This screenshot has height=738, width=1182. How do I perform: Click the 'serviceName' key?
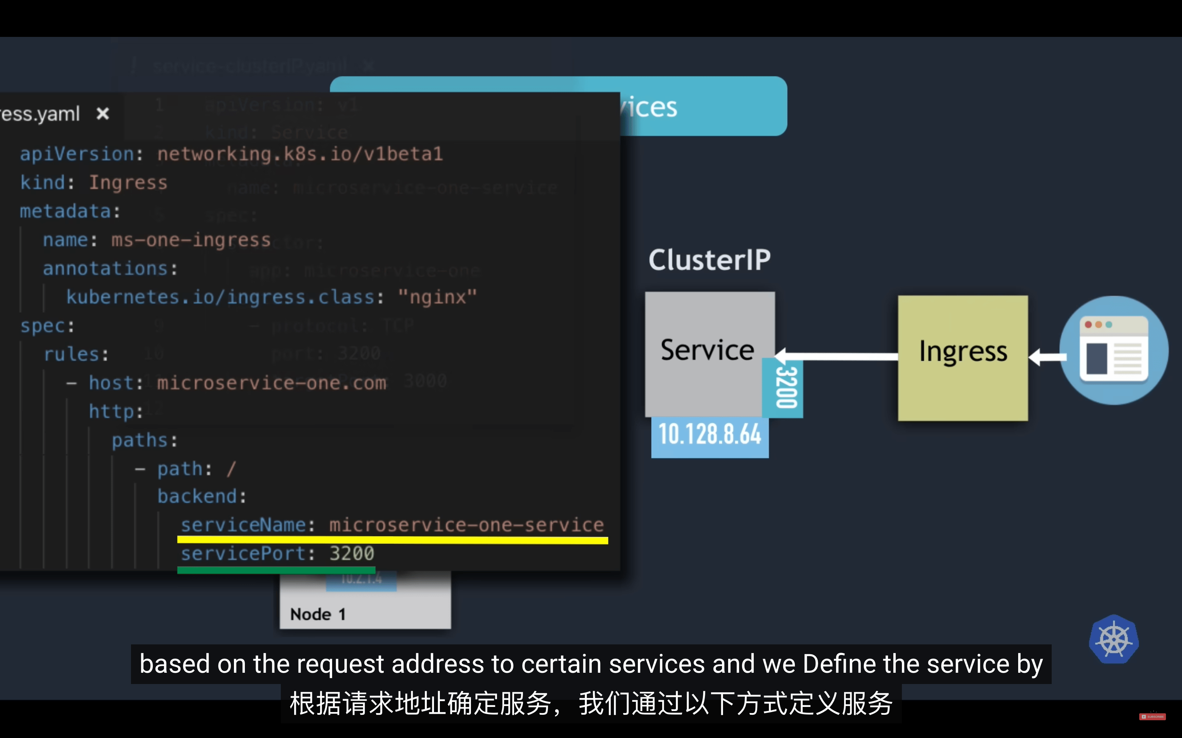click(244, 525)
